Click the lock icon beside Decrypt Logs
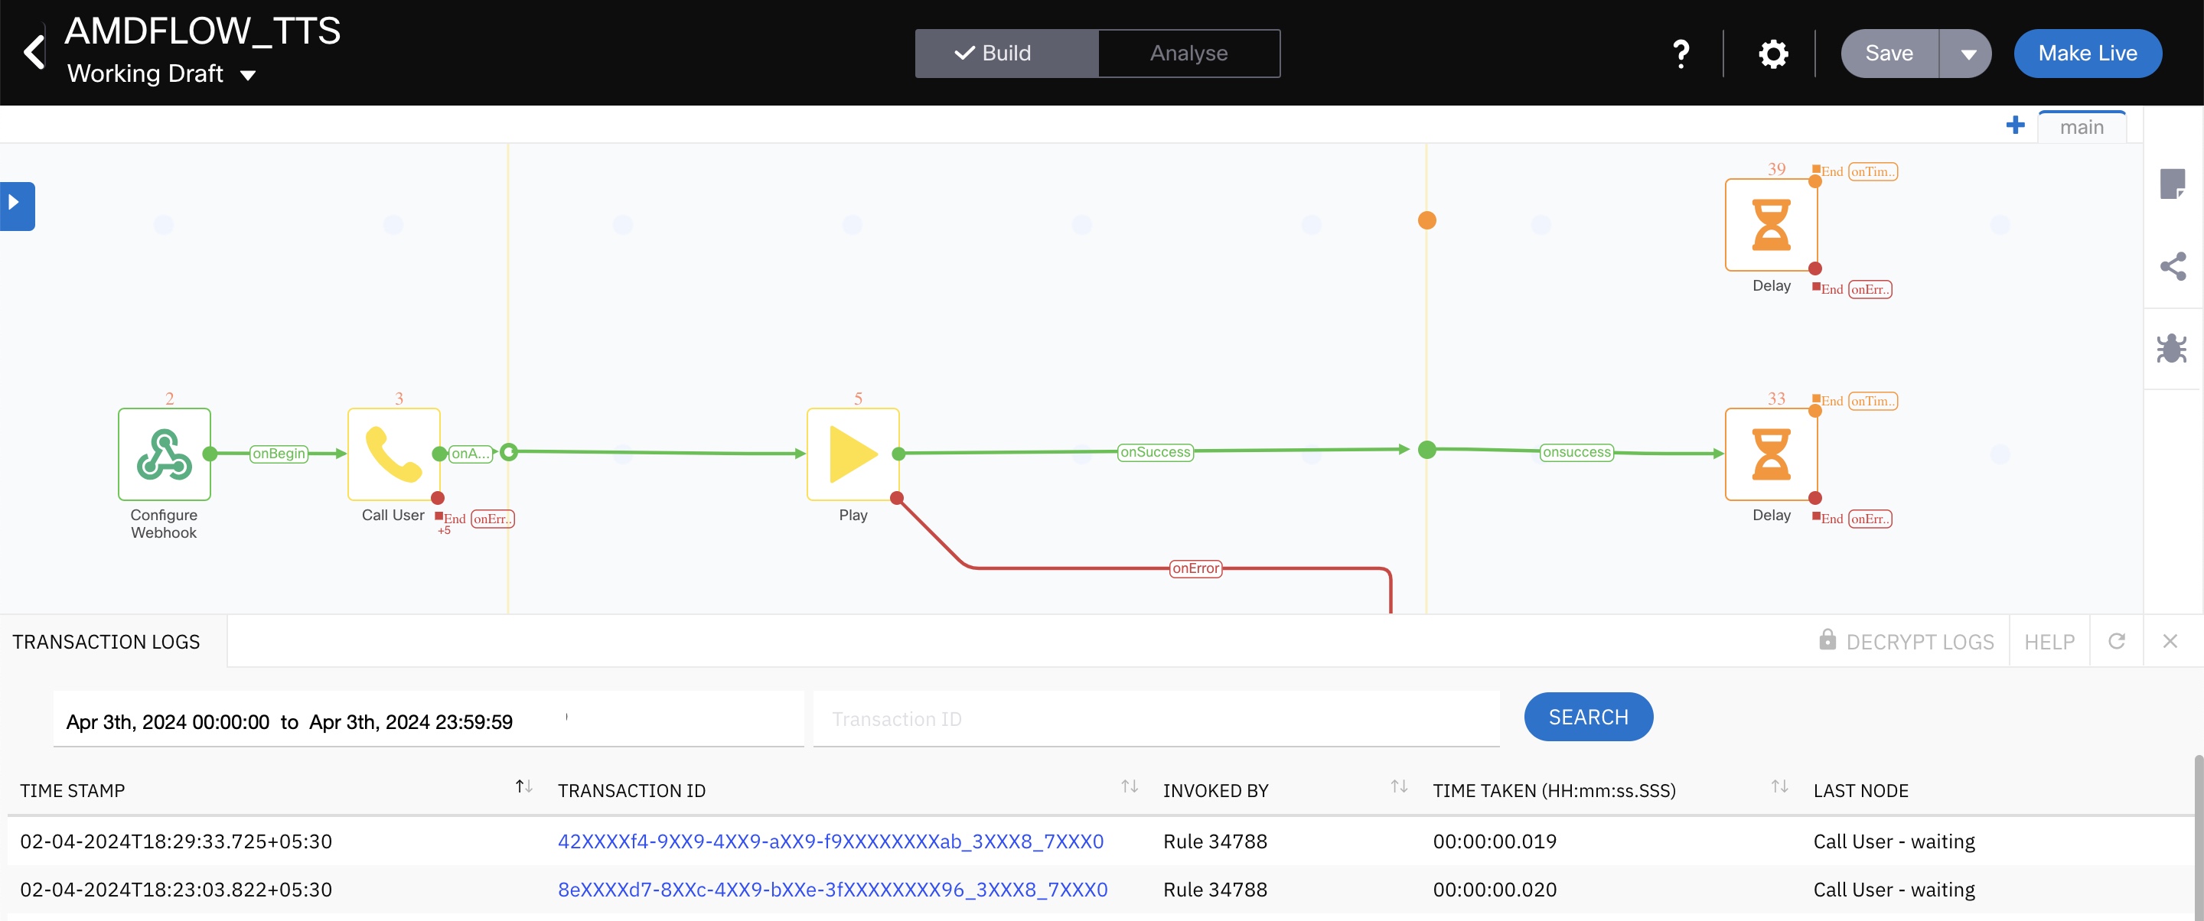This screenshot has height=921, width=2204. click(x=1827, y=639)
